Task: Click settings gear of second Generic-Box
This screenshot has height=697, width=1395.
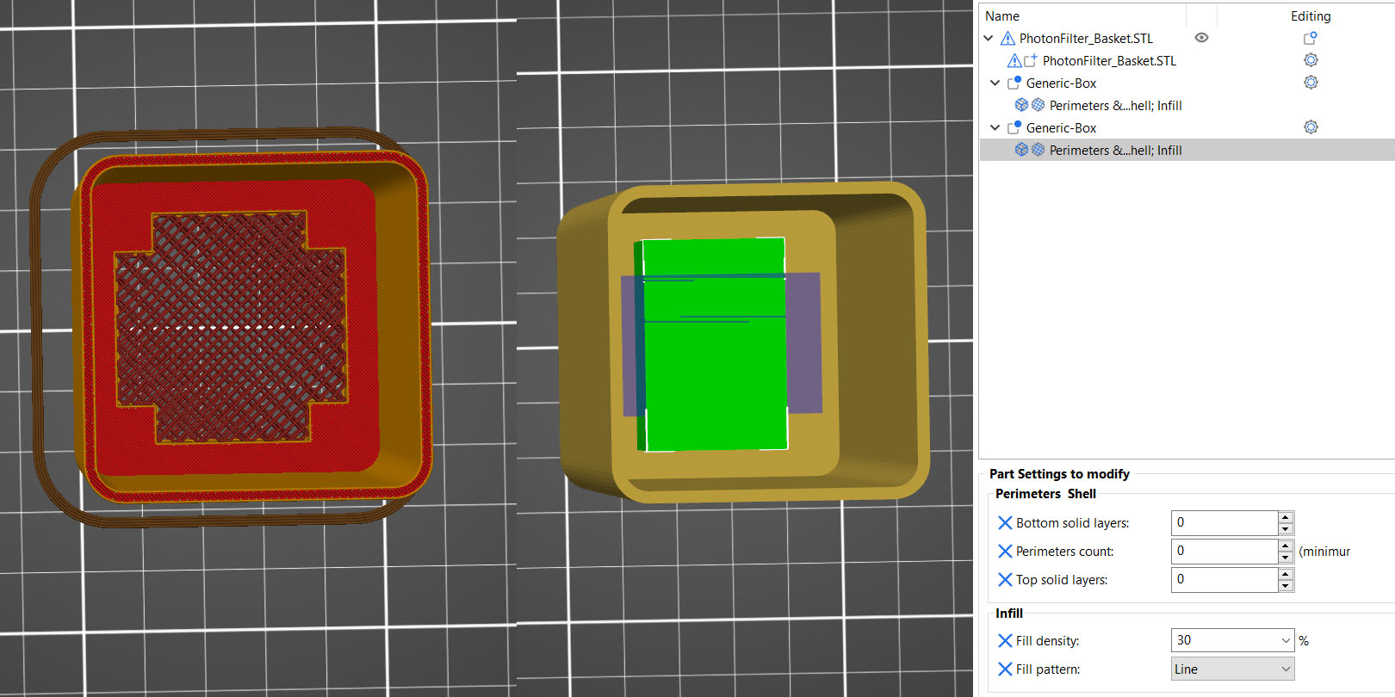Action: [1311, 127]
